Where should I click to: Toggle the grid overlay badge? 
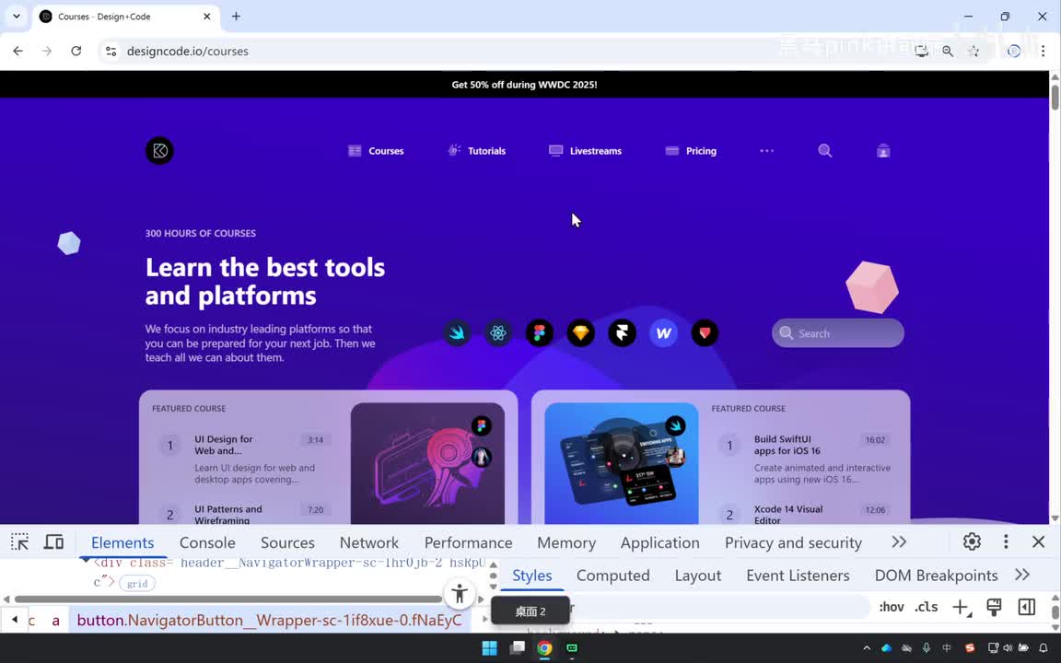coord(137,583)
